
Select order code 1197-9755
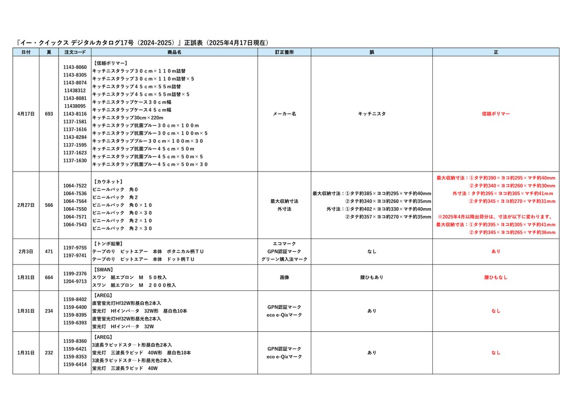(75, 248)
